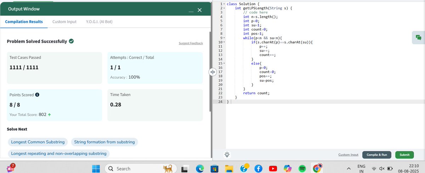This screenshot has width=425, height=173.
Task: Click the Time Taken value 0.28
Action: (116, 105)
